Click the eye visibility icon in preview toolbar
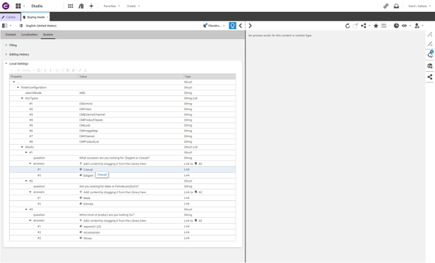This screenshot has height=263, width=435. [x=404, y=26]
